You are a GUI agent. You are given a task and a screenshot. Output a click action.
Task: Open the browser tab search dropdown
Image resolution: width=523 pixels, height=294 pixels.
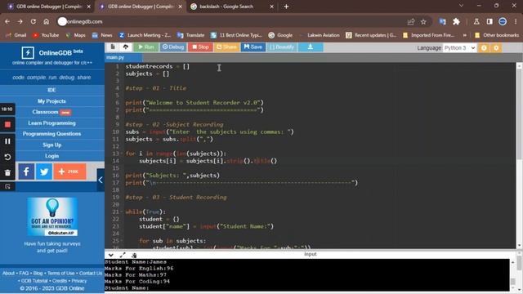tap(461, 6)
